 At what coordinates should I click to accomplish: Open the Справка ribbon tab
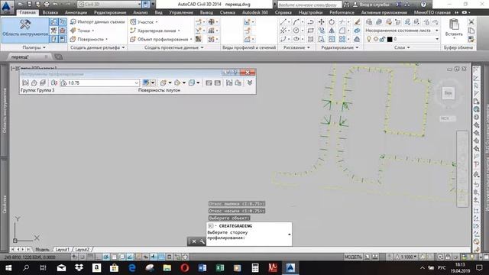point(283,12)
